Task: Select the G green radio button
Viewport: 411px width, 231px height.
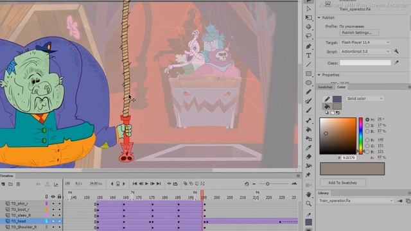Action: tap(367, 146)
